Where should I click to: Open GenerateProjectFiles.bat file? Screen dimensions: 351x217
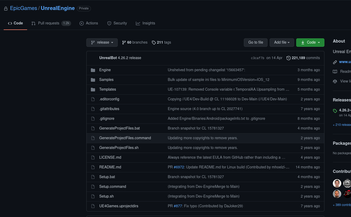click(x=120, y=128)
